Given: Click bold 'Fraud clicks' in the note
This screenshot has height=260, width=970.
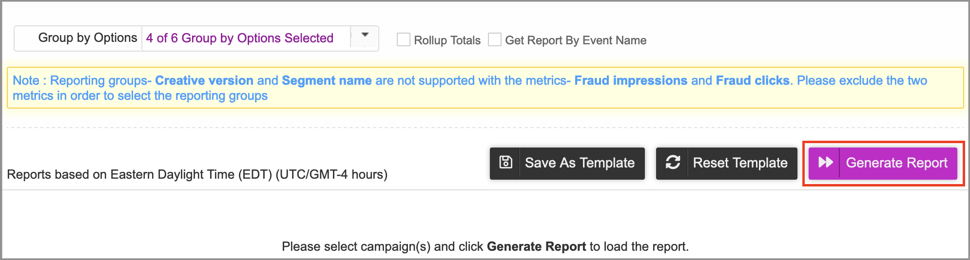Looking at the screenshot, I should [753, 81].
